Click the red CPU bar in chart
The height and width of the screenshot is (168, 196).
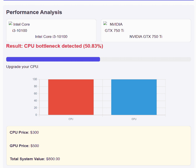(71, 97)
